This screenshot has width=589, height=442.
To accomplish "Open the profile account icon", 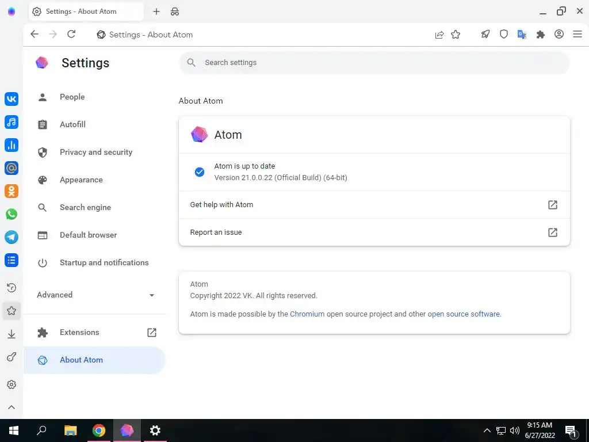I will tap(559, 34).
